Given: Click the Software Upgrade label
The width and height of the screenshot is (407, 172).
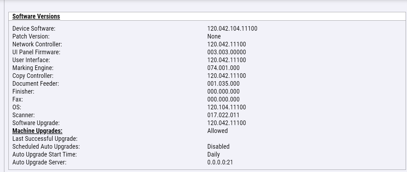Looking at the screenshot, I should click(x=36, y=123).
